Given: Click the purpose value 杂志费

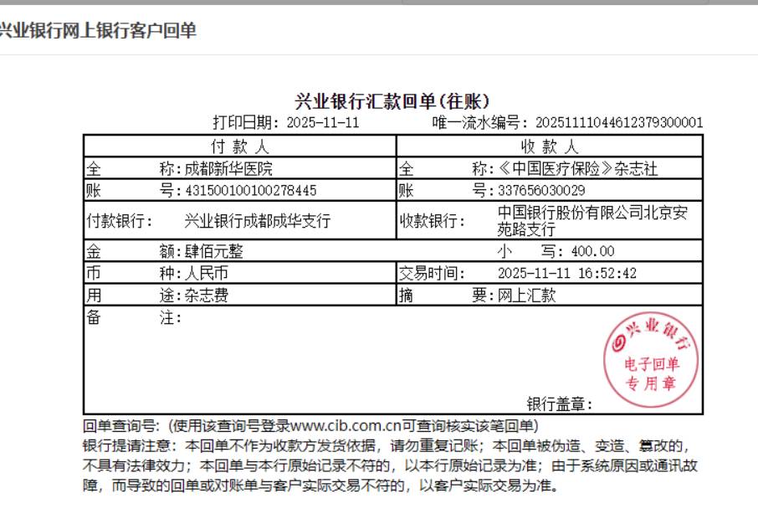Looking at the screenshot, I should (207, 295).
